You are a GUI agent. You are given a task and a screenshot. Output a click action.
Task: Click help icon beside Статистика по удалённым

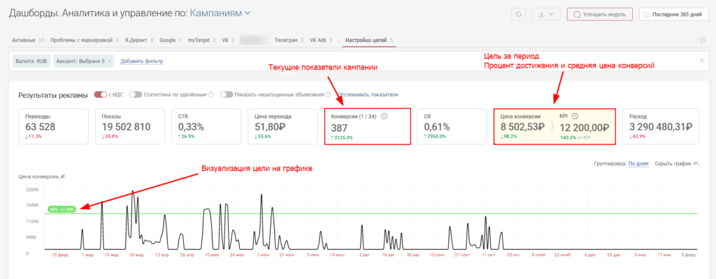coord(211,94)
